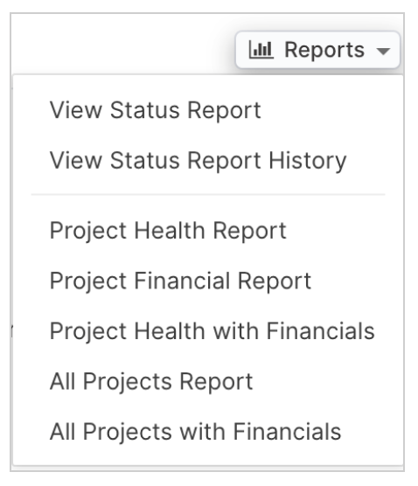Click the word History in the second menu item
418x486 pixels.
[307, 162]
